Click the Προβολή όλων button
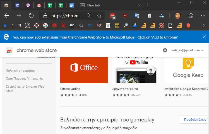This screenshot has height=134, width=209. pos(194,119)
